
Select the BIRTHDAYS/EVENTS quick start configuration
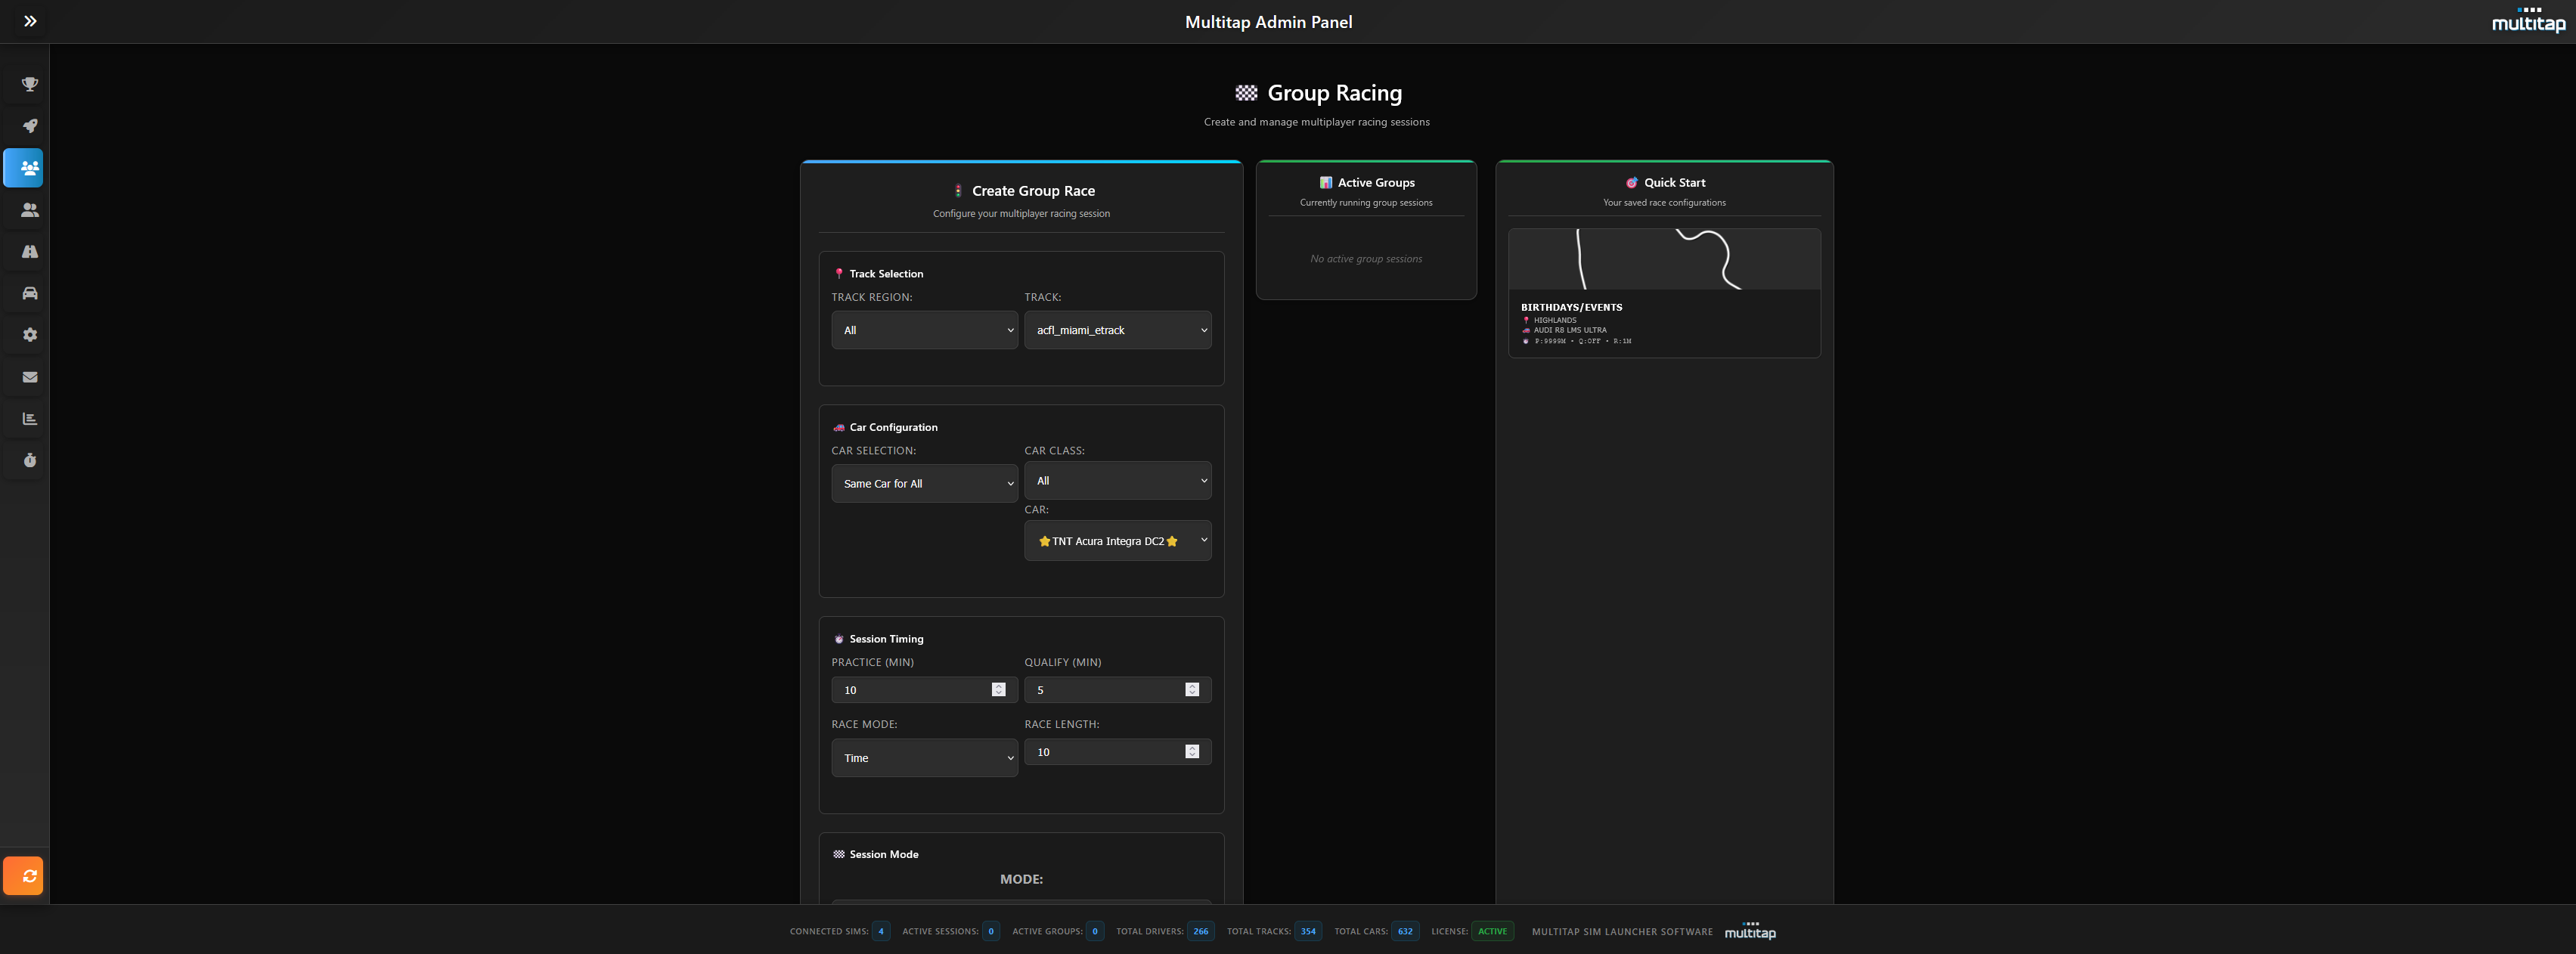pos(1664,292)
